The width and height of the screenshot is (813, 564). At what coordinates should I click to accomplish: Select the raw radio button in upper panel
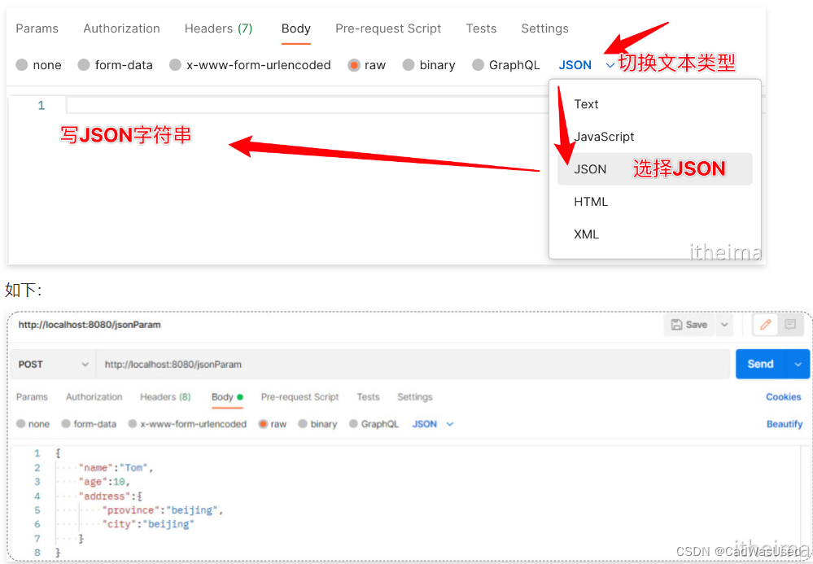[x=354, y=65]
